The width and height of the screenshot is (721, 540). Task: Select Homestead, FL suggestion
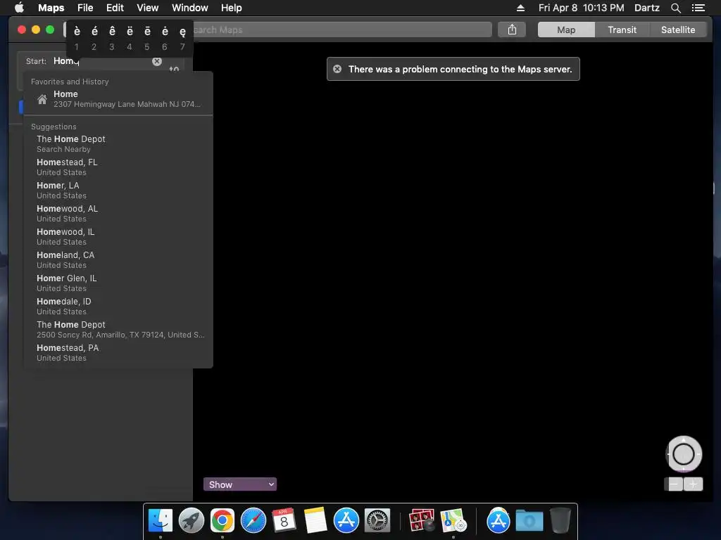[x=118, y=167]
